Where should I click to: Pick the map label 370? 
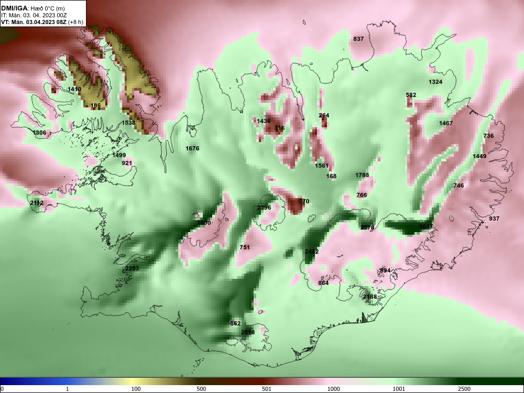[x=304, y=201]
